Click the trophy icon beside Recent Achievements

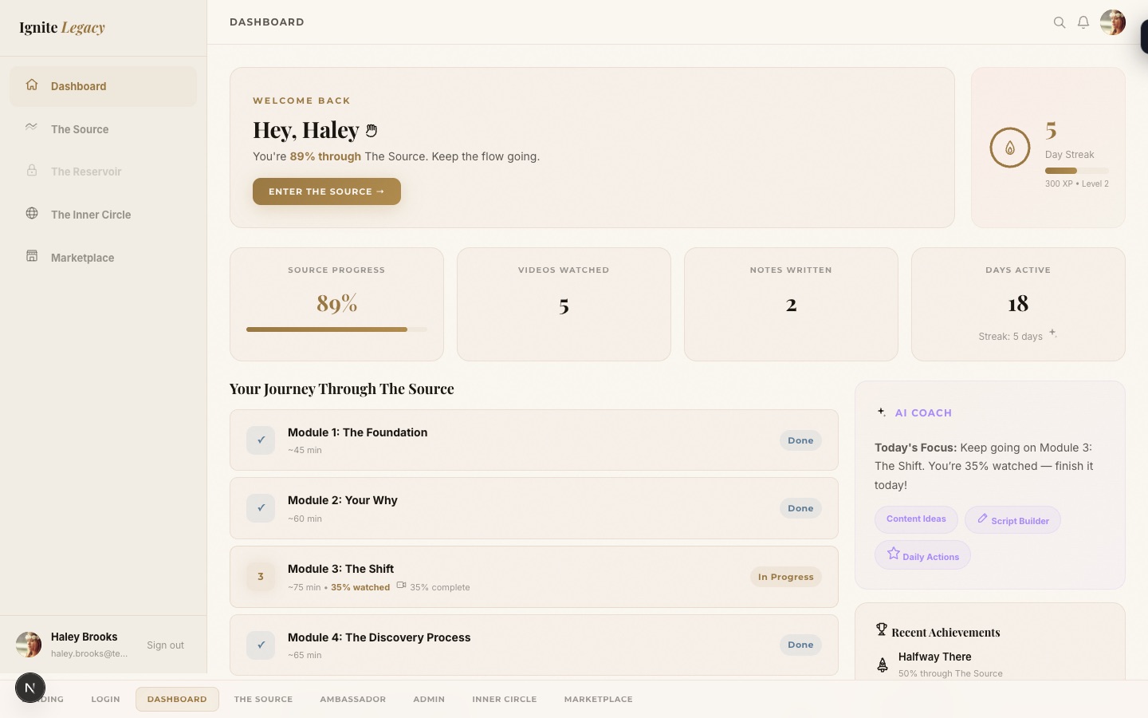[882, 629]
